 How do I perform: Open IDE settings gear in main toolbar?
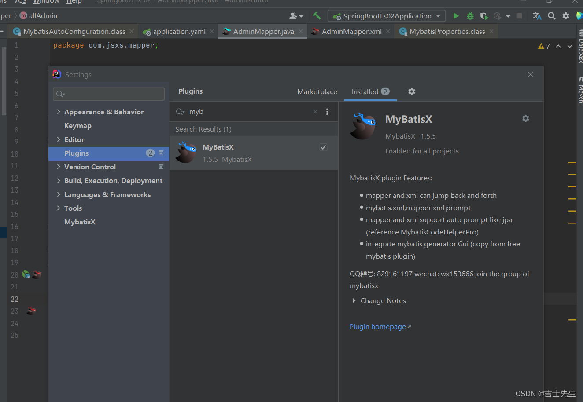coord(566,16)
